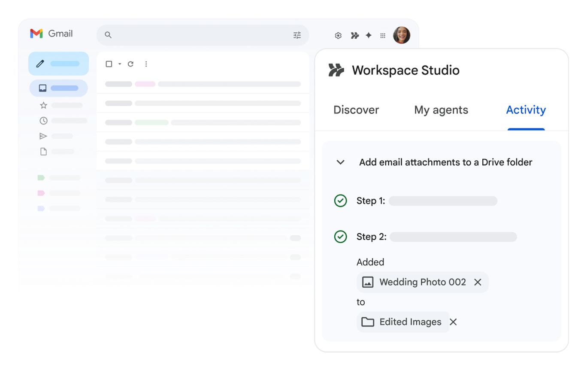
Task: Click the Step 1 completed checkmark
Action: 340,201
